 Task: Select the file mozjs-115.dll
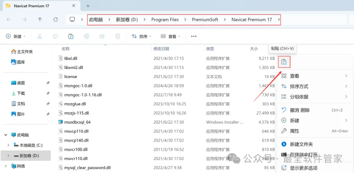[x=76, y=113]
